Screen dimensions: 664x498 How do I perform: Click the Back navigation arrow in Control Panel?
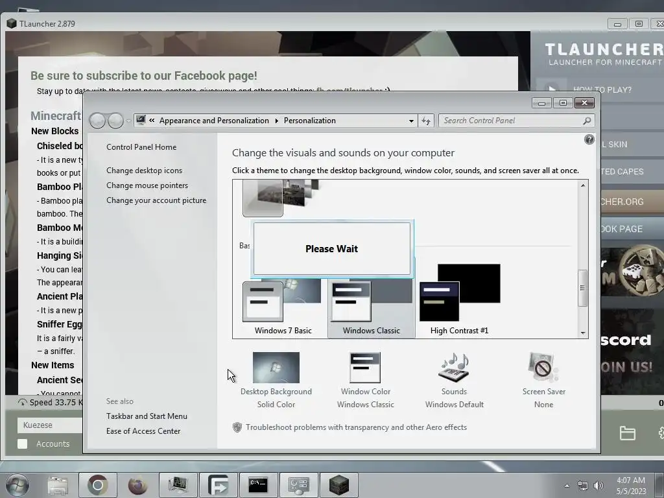pos(97,121)
